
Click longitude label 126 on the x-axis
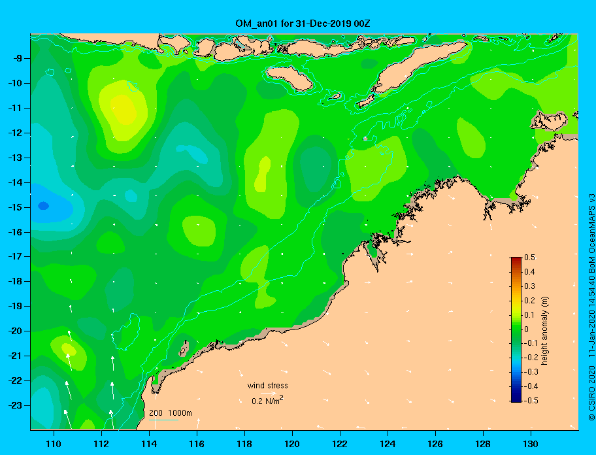435,444
